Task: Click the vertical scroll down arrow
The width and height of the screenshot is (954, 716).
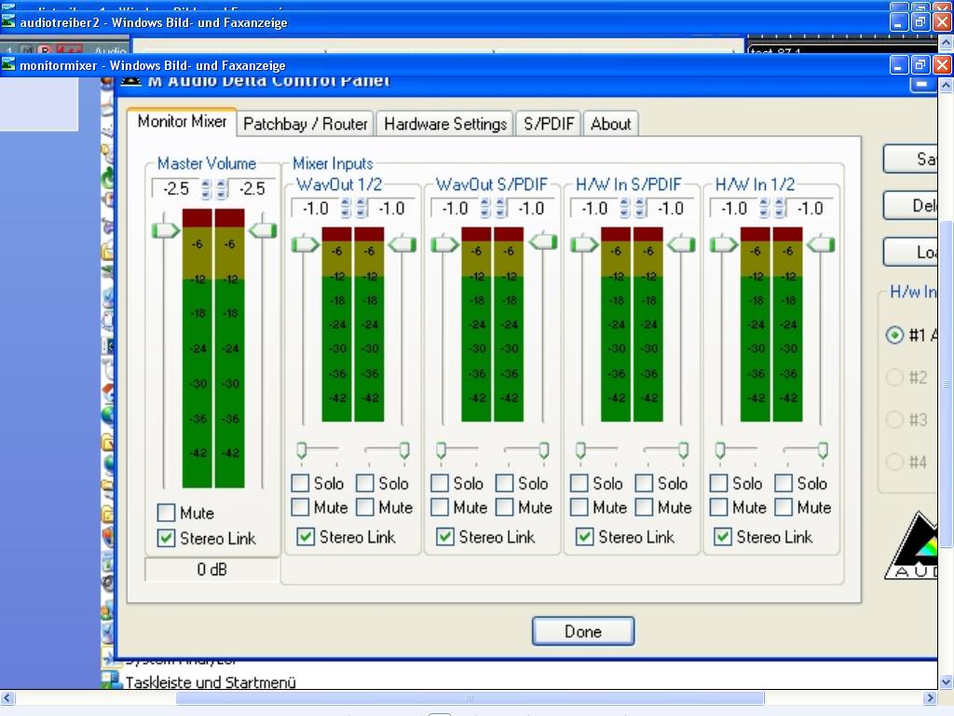Action: 946,682
